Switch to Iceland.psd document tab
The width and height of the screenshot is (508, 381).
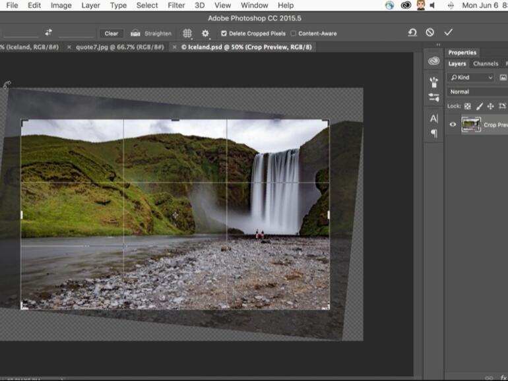pos(247,47)
